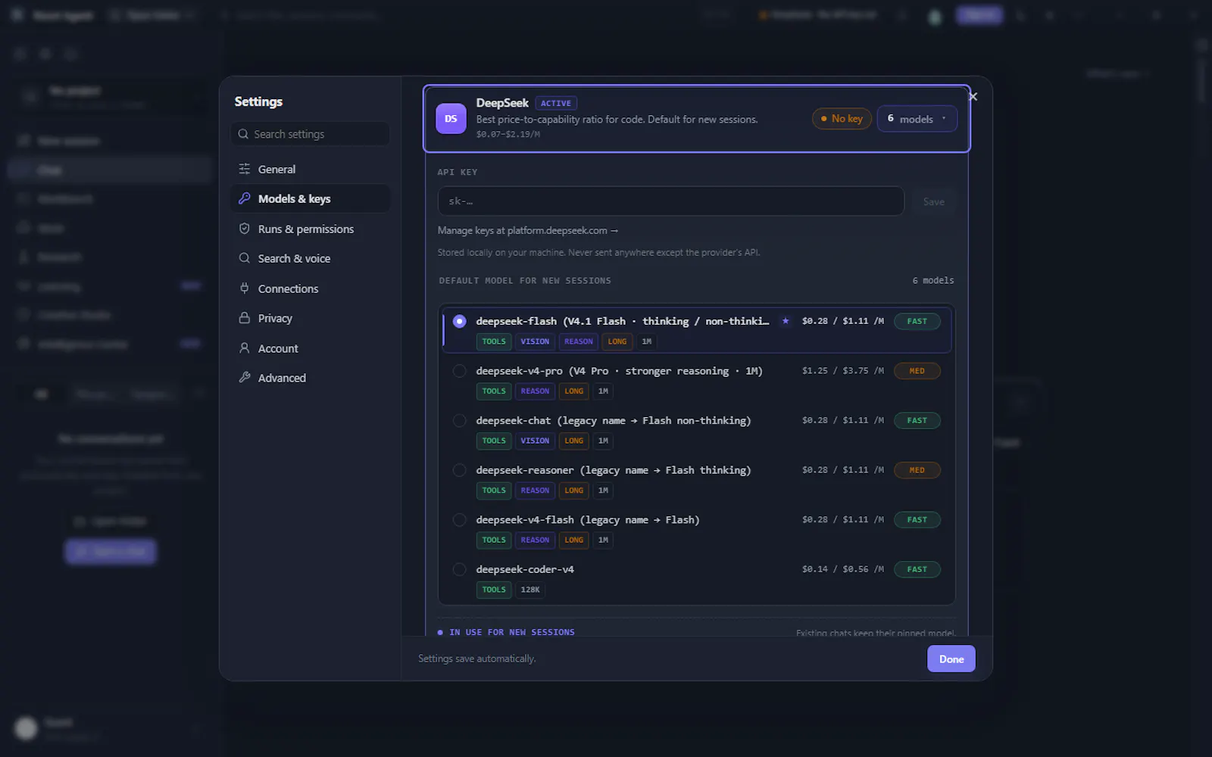Open the Privacy settings section
This screenshot has height=757, width=1212.
tap(311, 318)
